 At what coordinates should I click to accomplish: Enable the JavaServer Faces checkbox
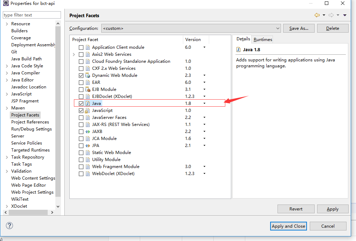[x=81, y=118]
